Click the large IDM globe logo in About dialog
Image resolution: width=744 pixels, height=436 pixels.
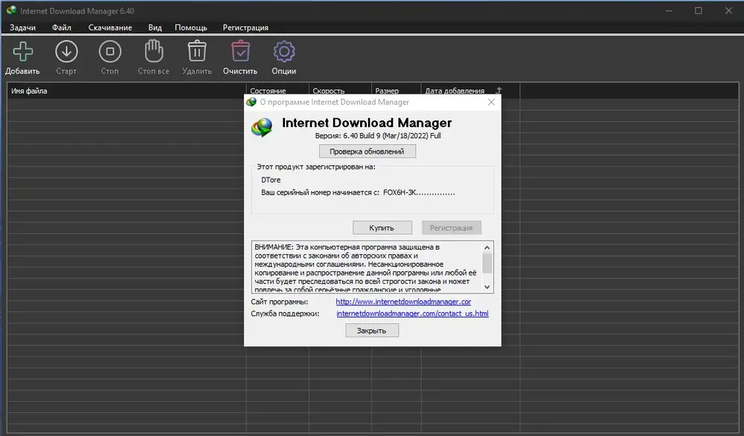[x=262, y=128]
